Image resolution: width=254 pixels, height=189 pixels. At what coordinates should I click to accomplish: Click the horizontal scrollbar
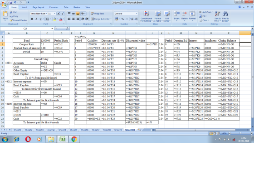pos(195,130)
